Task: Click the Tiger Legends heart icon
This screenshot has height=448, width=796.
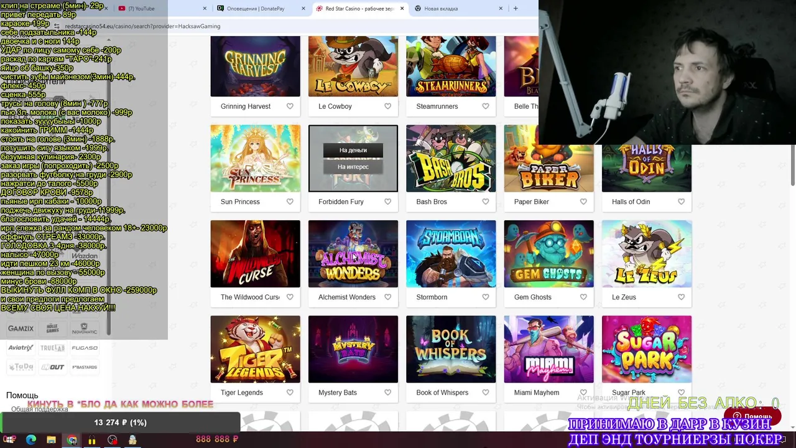Action: tap(290, 393)
